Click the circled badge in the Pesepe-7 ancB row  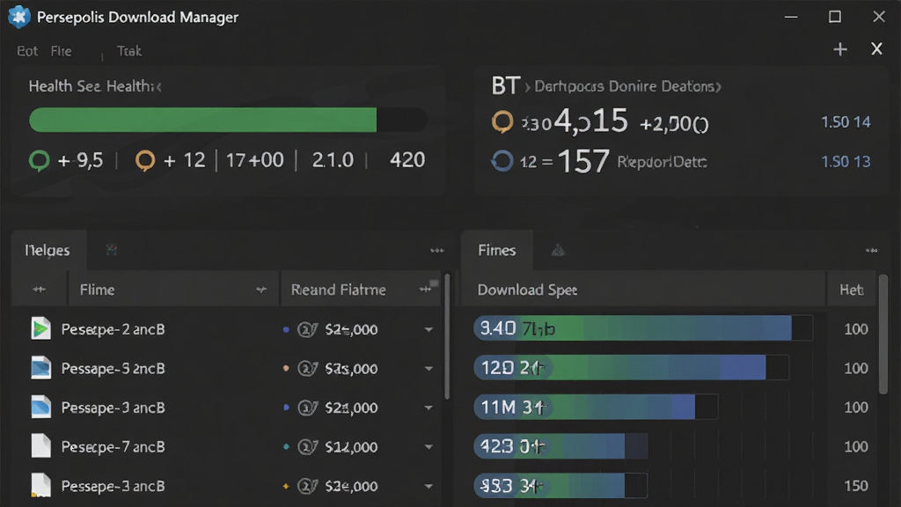point(307,446)
